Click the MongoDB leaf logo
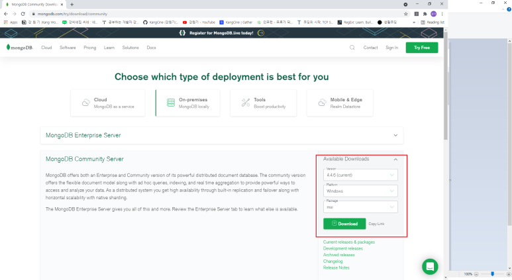This screenshot has height=280, width=512. (x=20, y=47)
